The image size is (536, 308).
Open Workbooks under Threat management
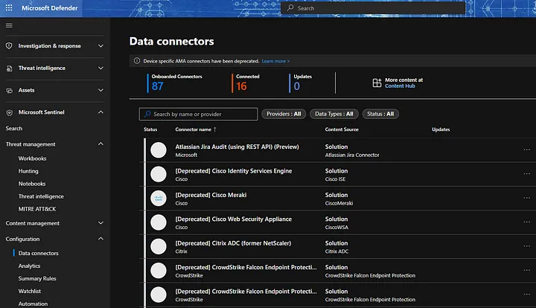[x=32, y=158]
